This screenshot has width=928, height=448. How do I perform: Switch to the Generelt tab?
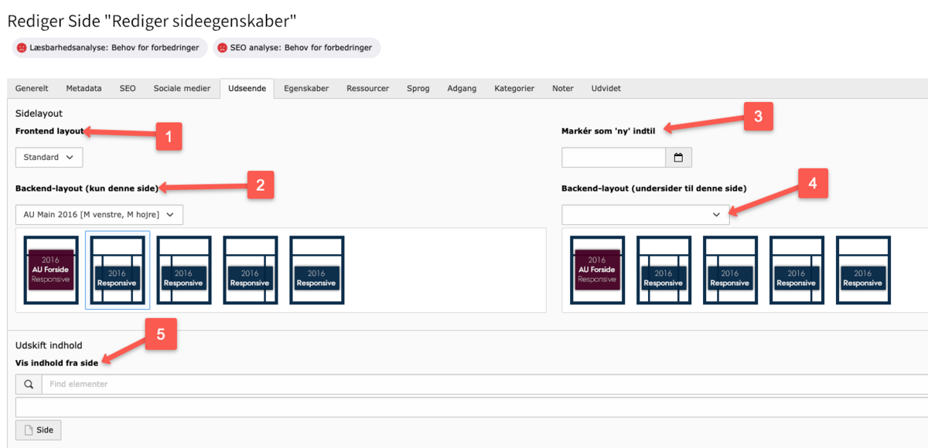pos(32,89)
